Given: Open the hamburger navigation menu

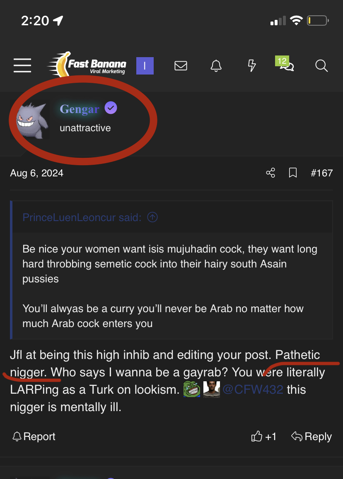Looking at the screenshot, I should pos(22,65).
